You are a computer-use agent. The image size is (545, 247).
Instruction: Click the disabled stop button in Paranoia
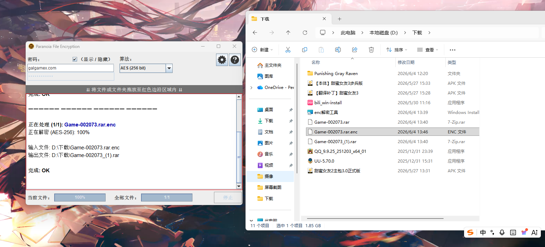[x=228, y=197]
